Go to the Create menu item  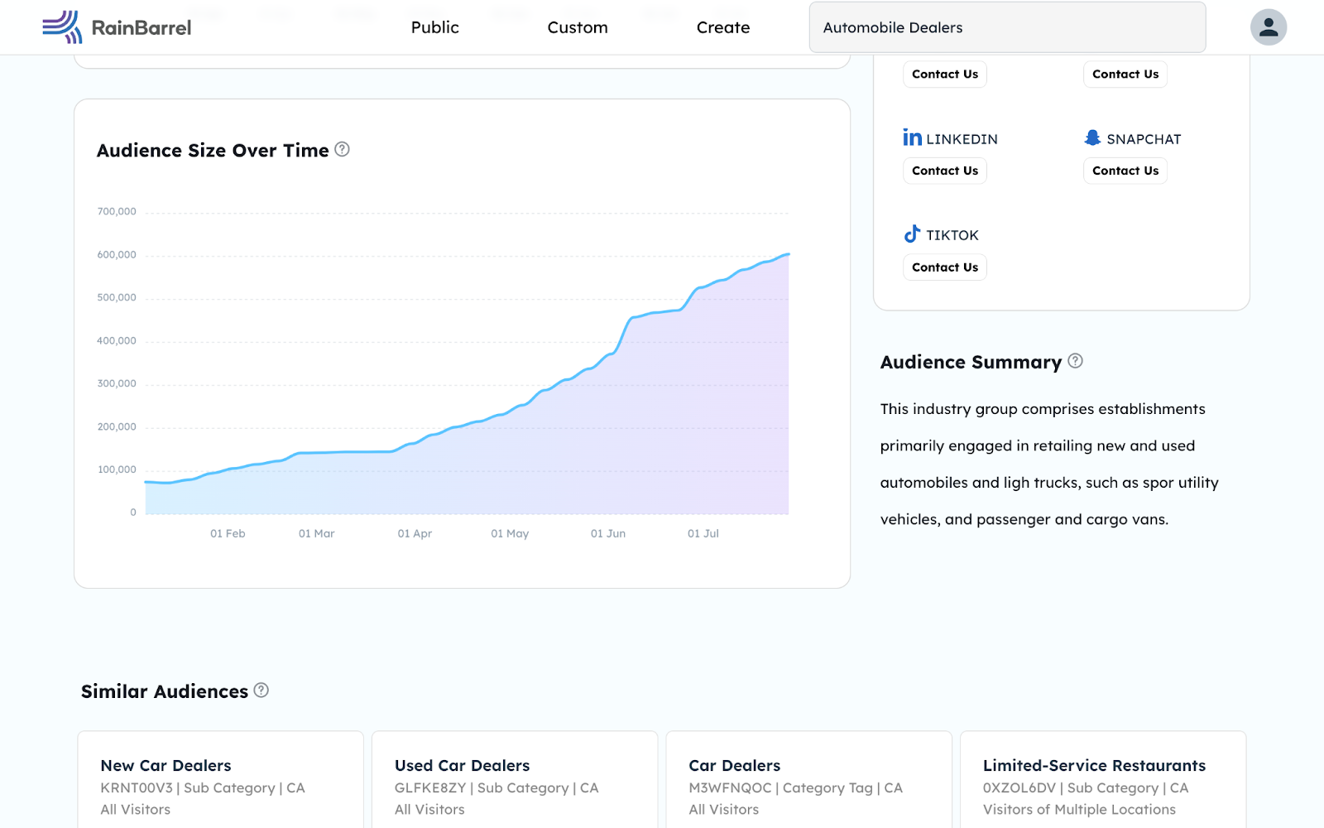(722, 27)
